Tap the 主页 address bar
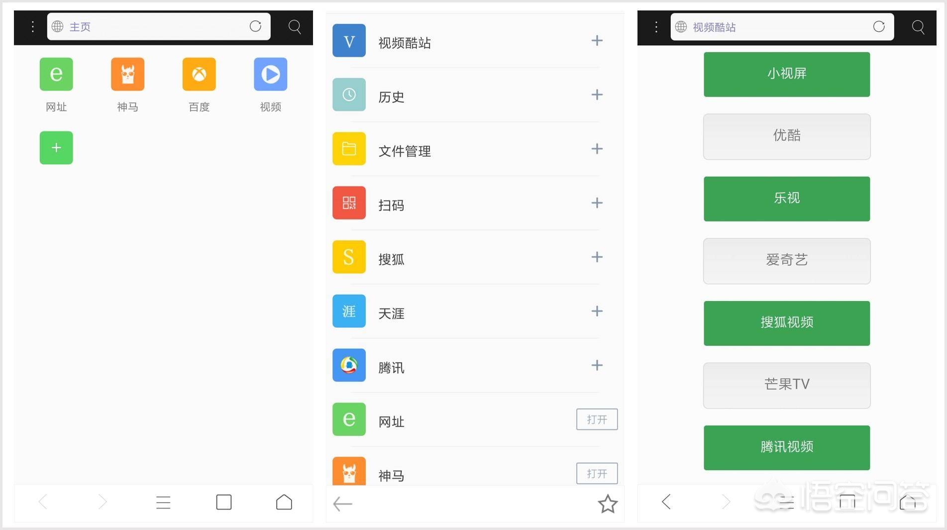Image resolution: width=947 pixels, height=530 pixels. (x=149, y=26)
